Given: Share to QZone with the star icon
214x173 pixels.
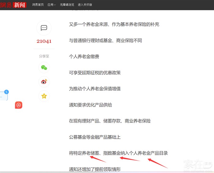Looking at the screenshot, I should coord(44,96).
